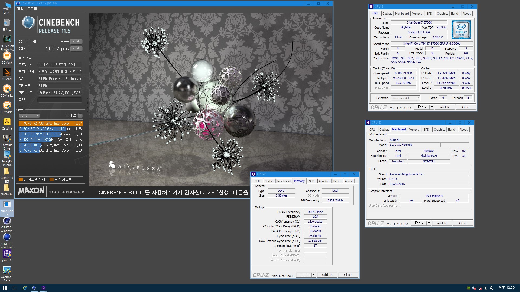The width and height of the screenshot is (520, 292).
Task: Click the Core Speed value 6386.19 MHz
Action: (x=404, y=73)
